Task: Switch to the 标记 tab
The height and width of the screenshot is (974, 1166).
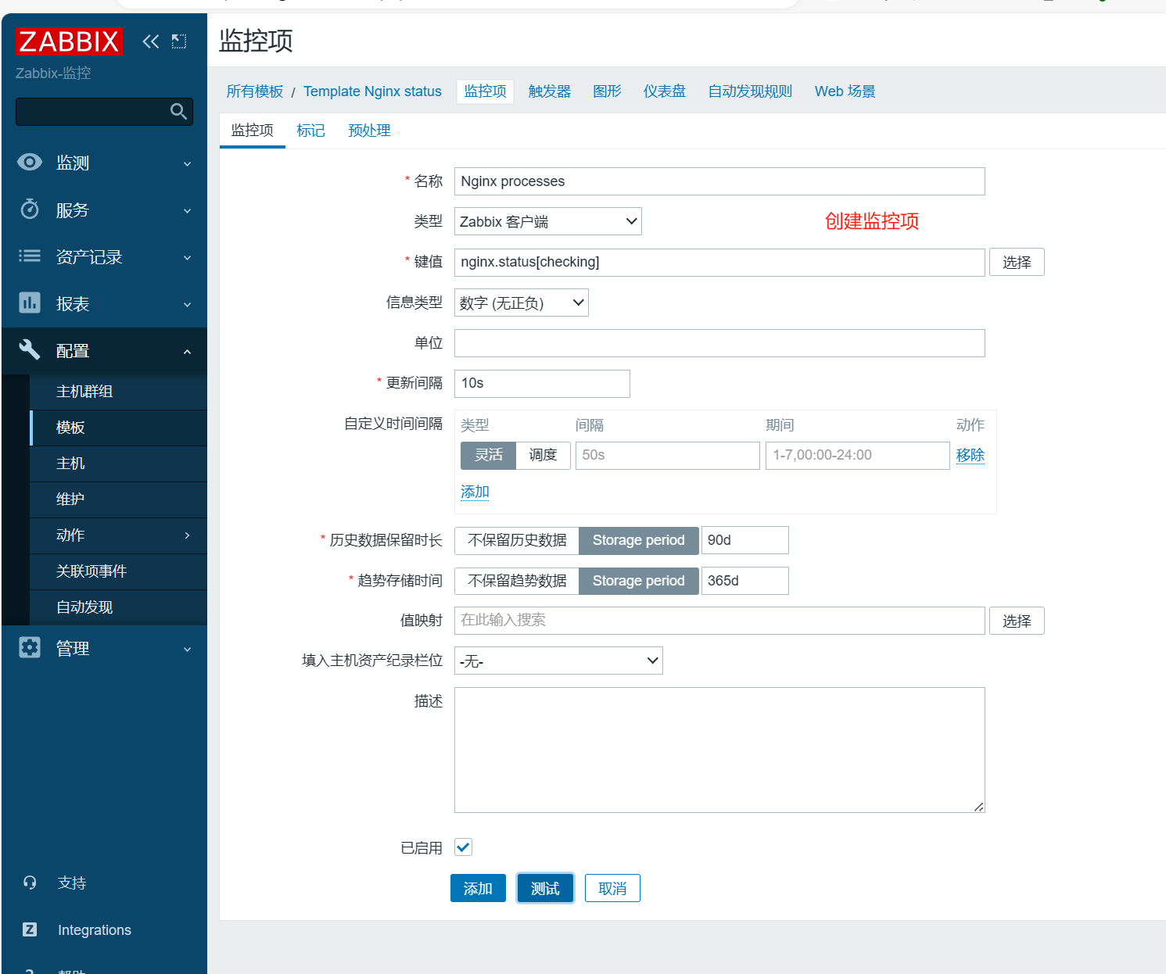Action: (x=310, y=131)
